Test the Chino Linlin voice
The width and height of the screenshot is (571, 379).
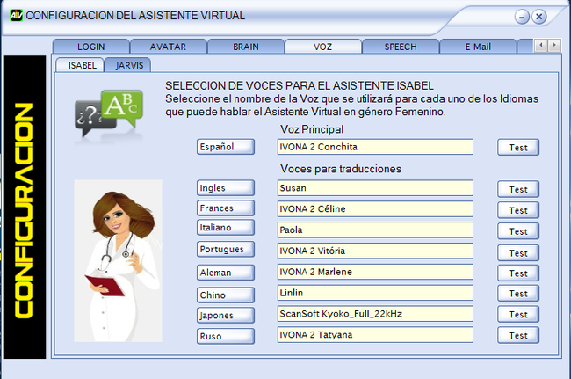[x=518, y=294]
